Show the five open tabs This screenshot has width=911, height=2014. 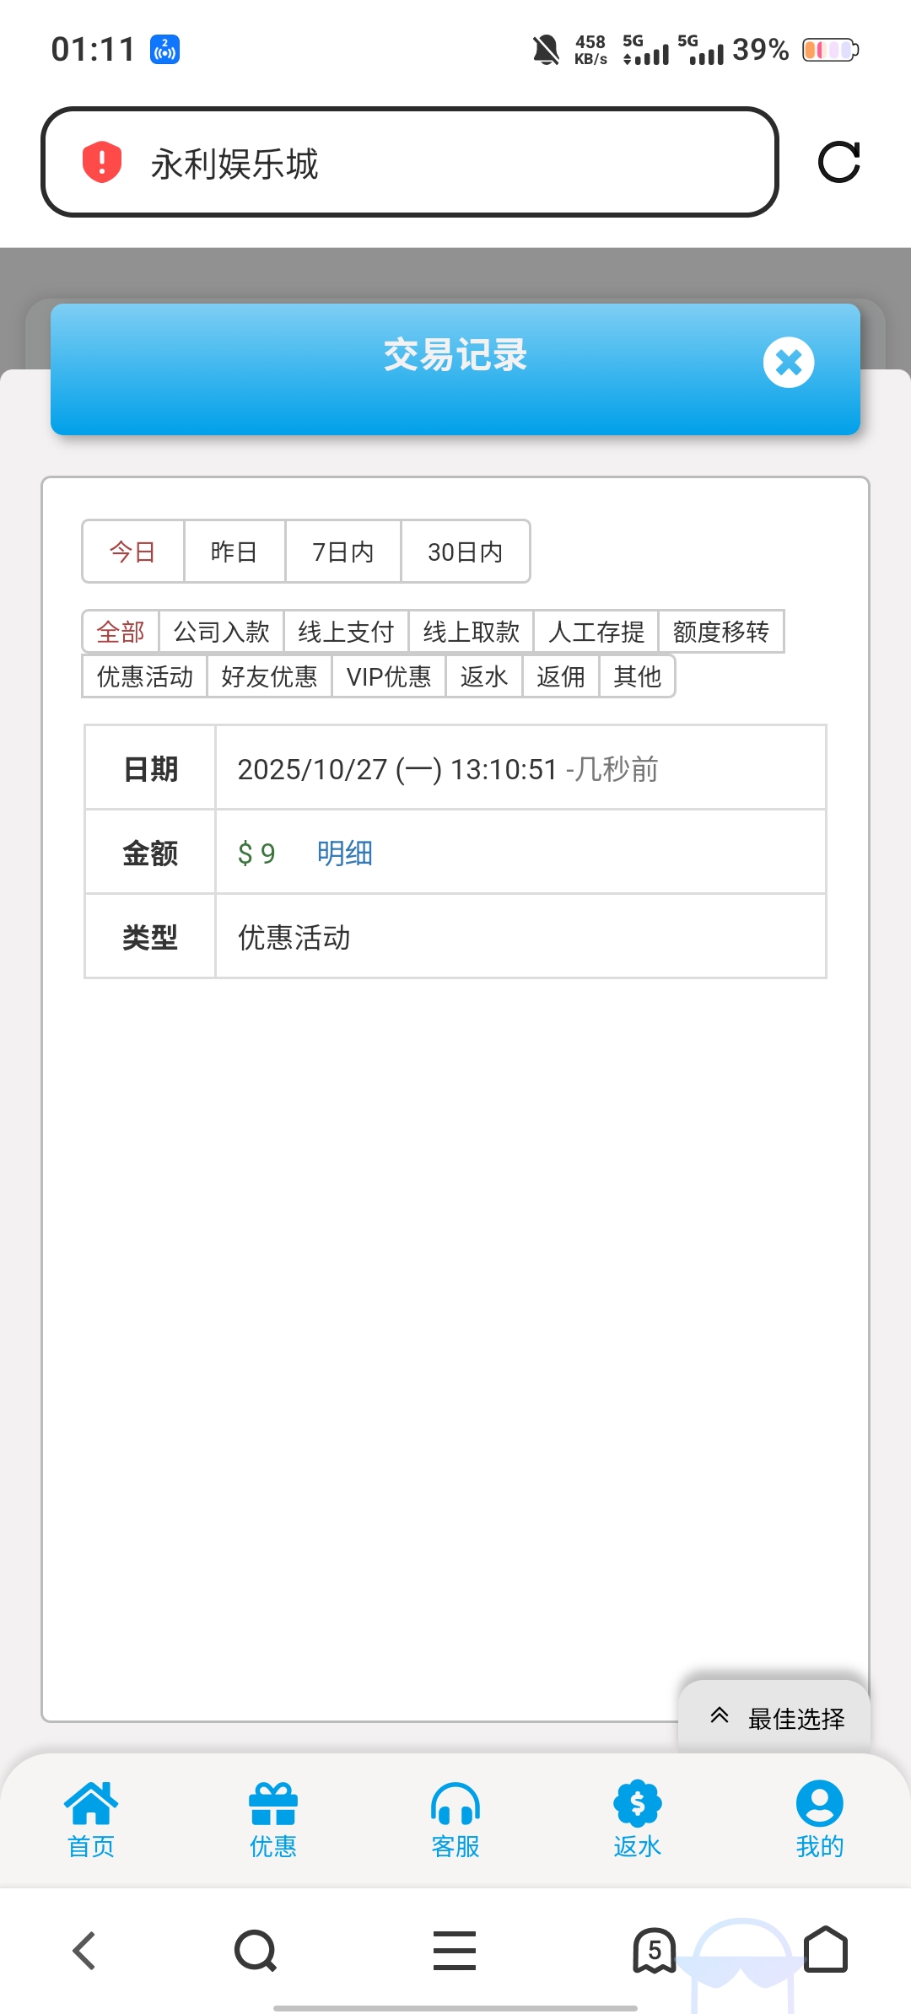pos(655,1950)
